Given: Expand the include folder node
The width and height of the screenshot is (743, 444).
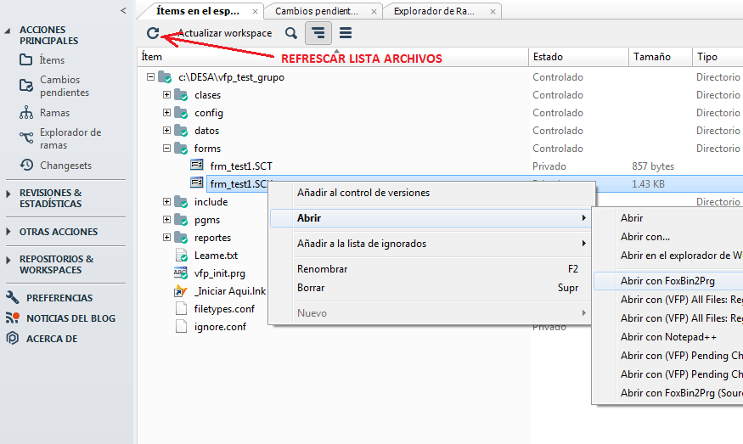Looking at the screenshot, I should point(166,202).
